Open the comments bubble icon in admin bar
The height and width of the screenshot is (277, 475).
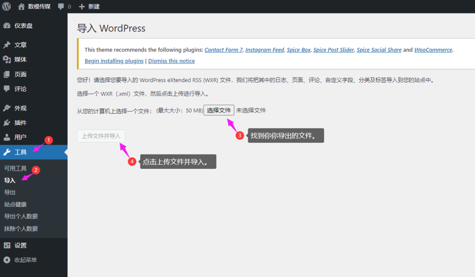click(61, 6)
